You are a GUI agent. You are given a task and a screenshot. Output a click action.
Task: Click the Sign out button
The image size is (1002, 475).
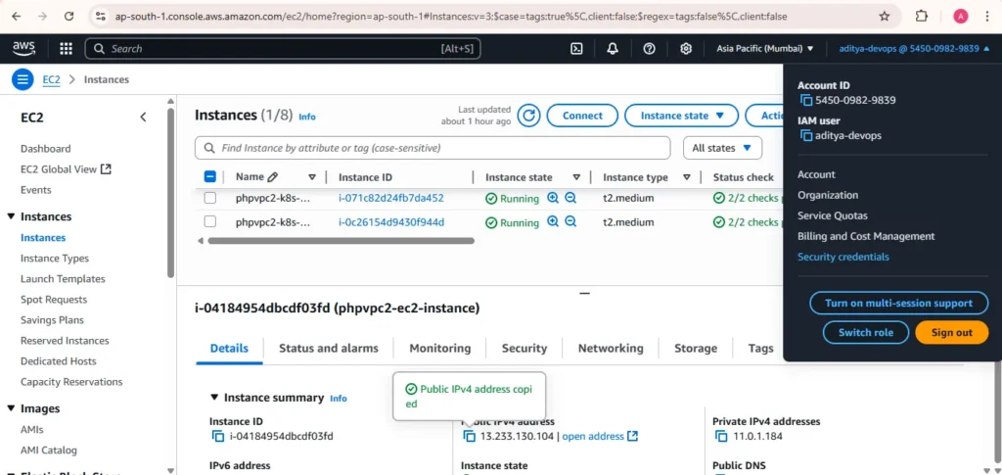[x=951, y=332]
